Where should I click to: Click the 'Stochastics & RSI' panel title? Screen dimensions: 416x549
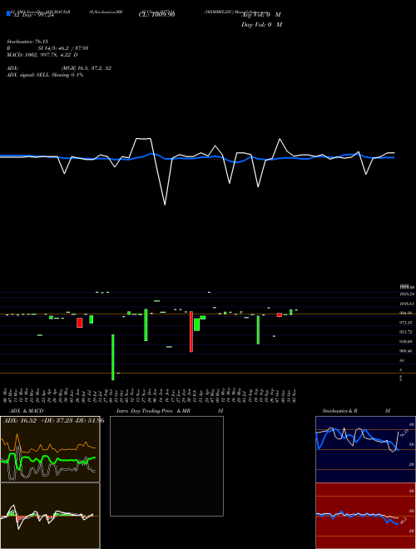(x=356, y=411)
